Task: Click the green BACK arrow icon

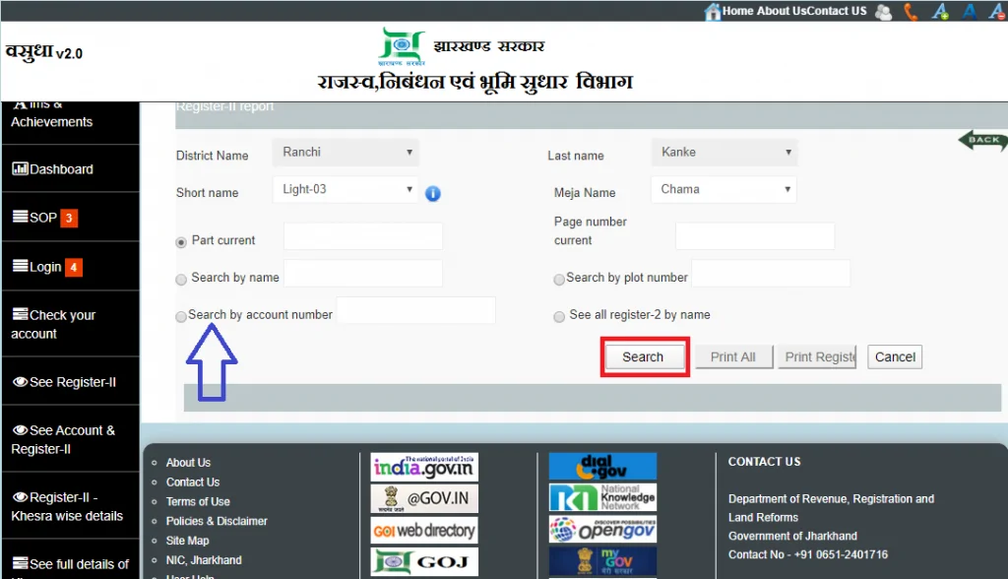Action: coord(983,140)
